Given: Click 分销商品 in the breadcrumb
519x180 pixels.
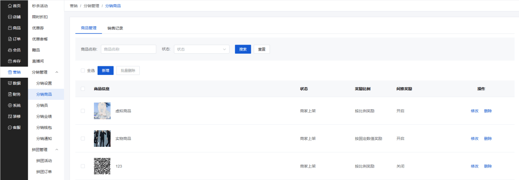Looking at the screenshot, I should pos(113,6).
